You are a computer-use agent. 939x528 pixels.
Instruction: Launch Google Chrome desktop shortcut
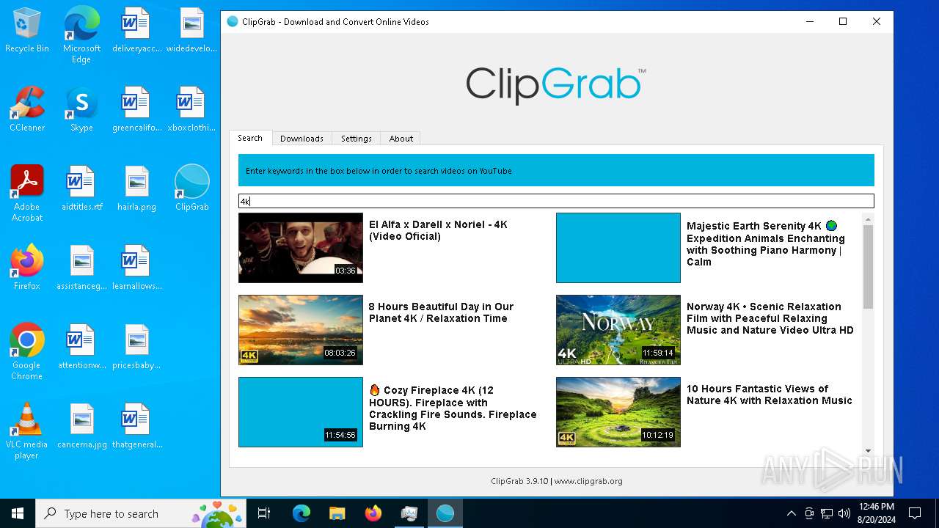(x=27, y=352)
